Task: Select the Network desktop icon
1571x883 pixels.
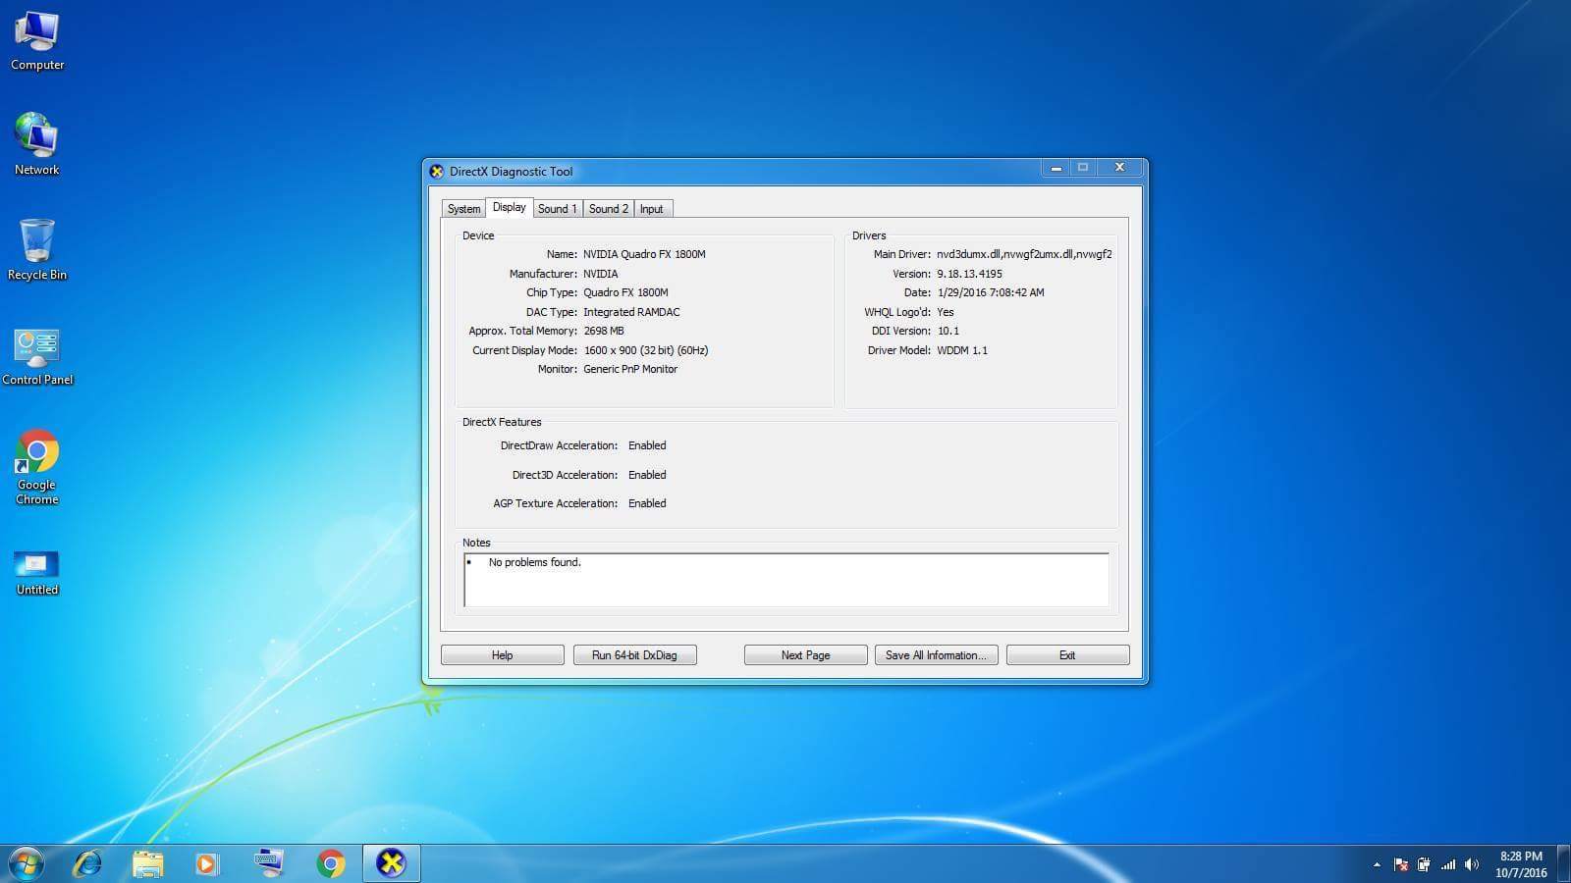Action: (37, 143)
